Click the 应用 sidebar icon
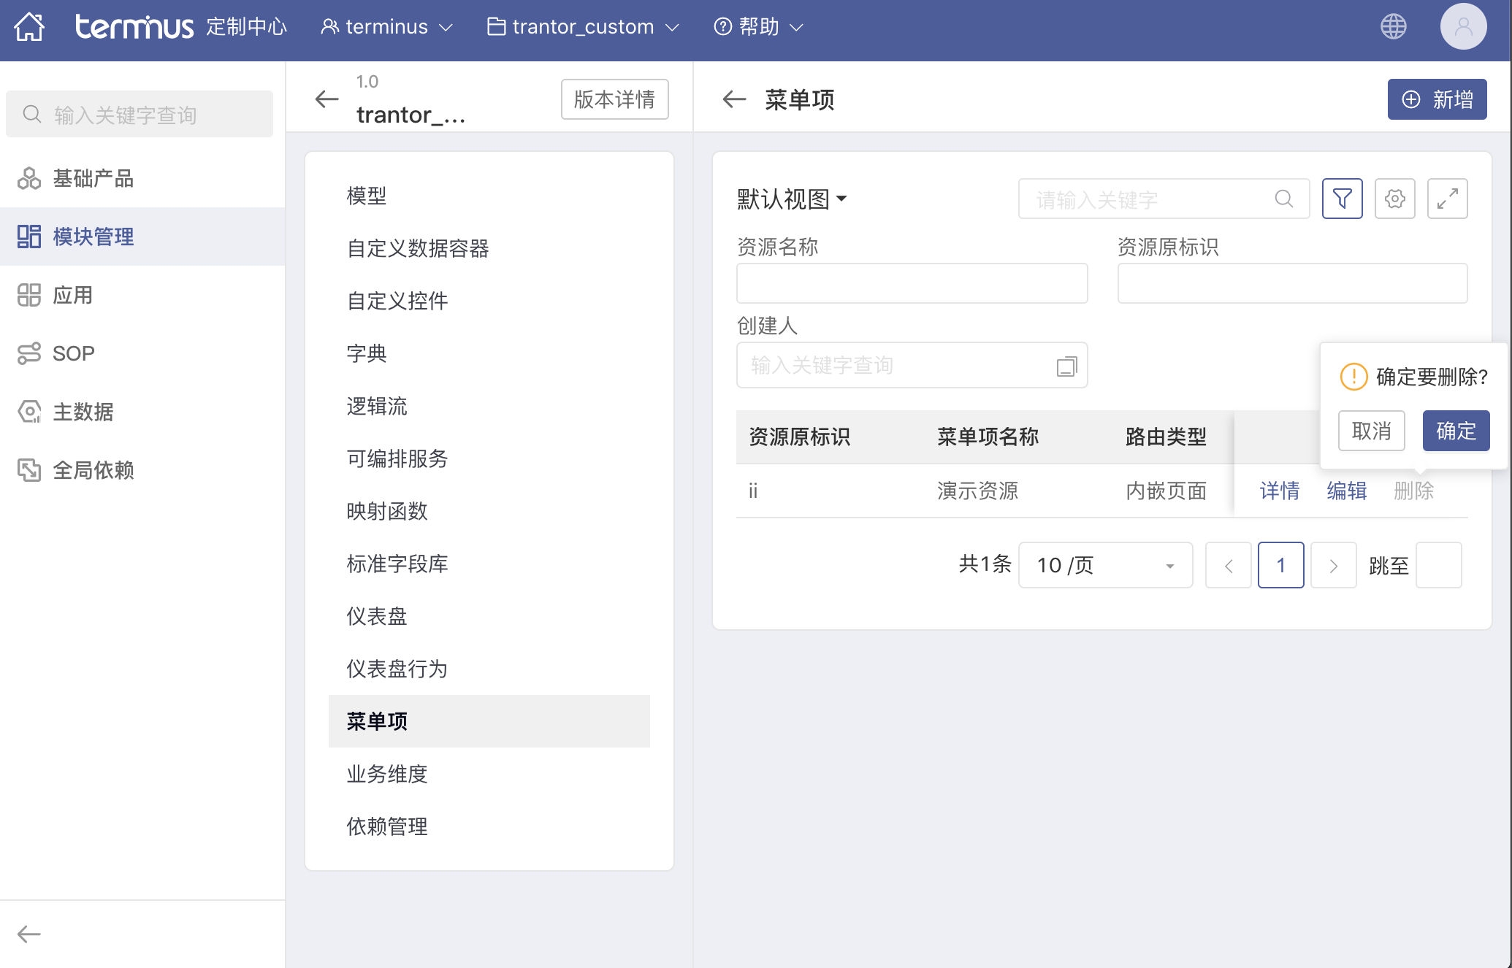 tap(29, 295)
